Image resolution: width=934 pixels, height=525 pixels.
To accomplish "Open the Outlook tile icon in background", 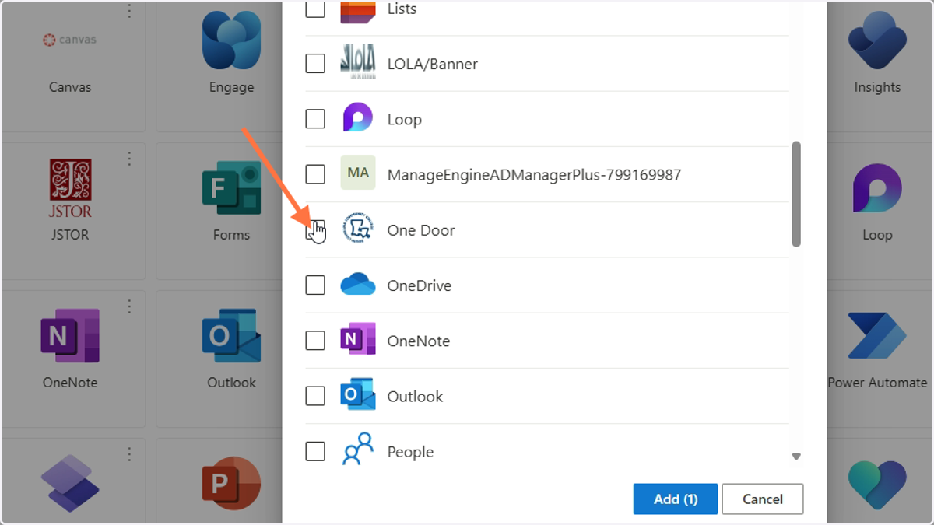I will [231, 336].
